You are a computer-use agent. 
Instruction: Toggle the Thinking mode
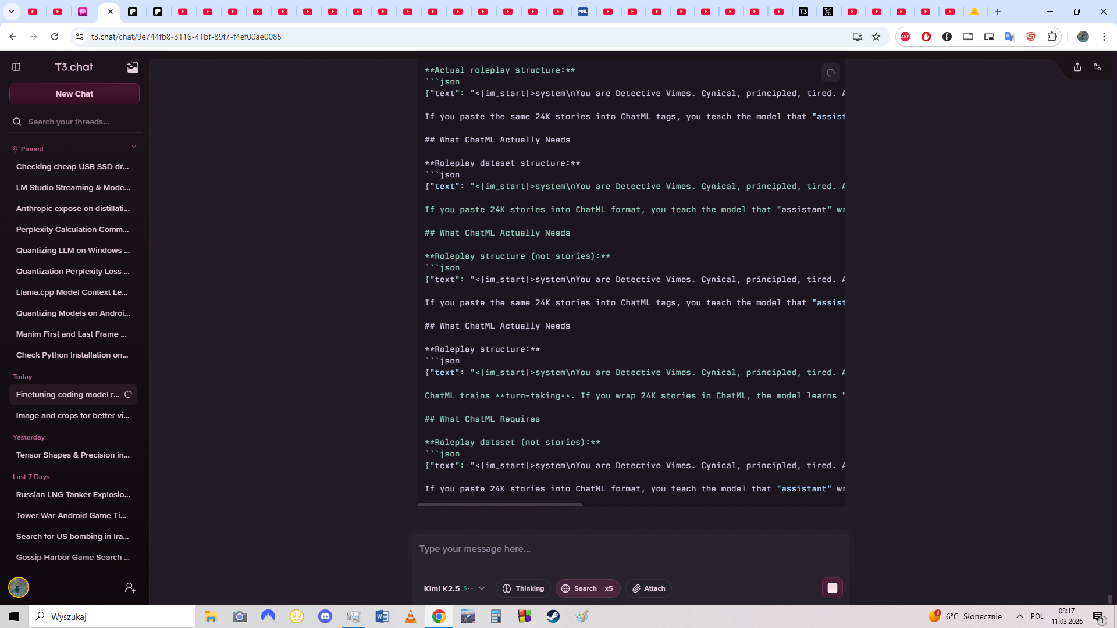click(x=523, y=588)
